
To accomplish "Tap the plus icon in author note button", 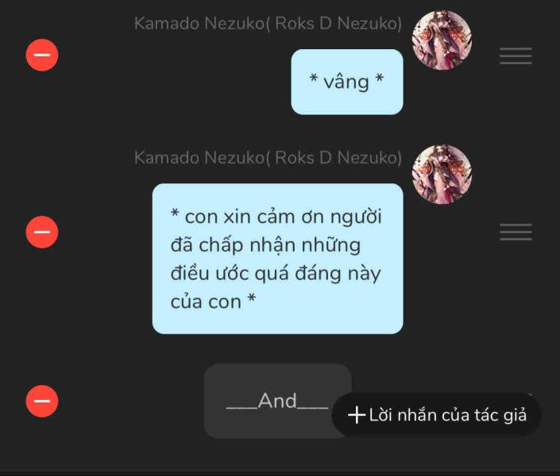I will 357,415.
